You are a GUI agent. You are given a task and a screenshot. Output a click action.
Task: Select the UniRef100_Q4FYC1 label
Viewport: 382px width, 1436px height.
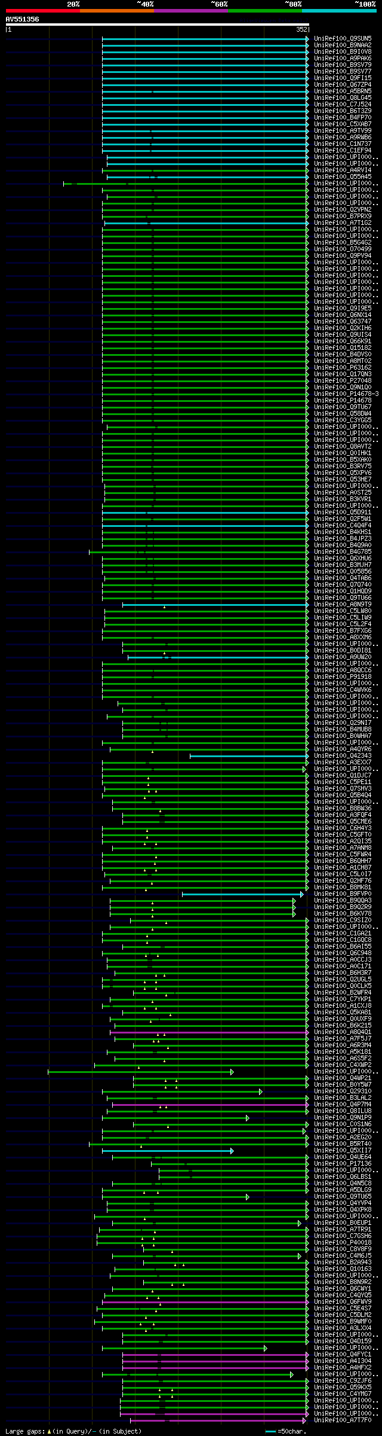point(343,1355)
